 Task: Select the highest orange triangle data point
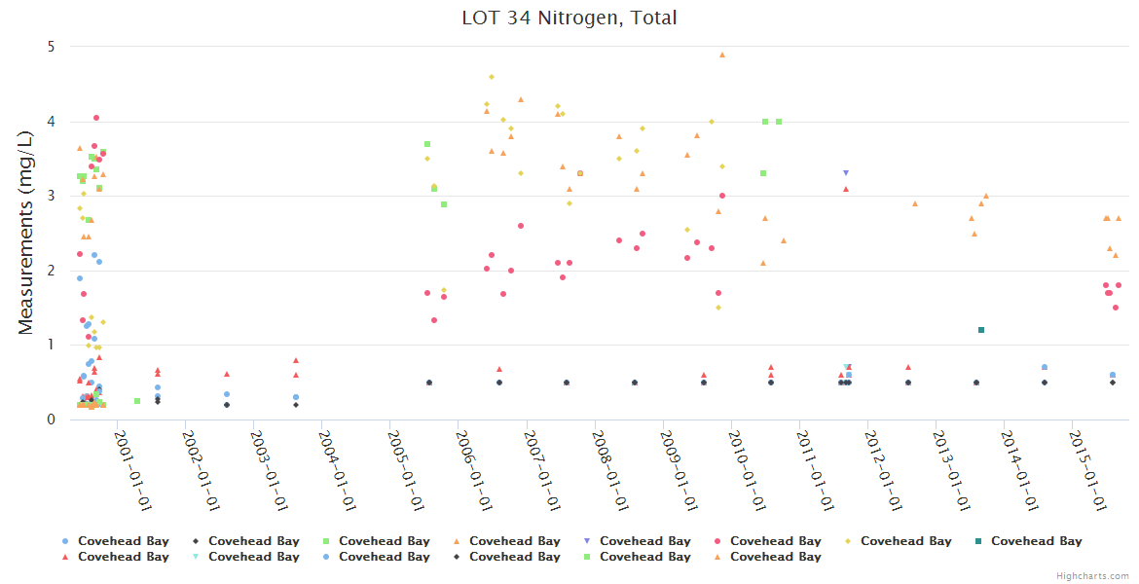(722, 55)
